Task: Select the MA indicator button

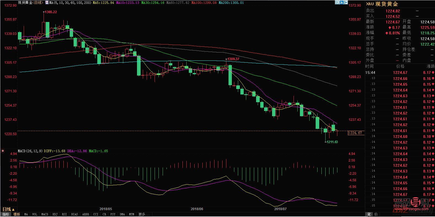Action: coord(26,214)
